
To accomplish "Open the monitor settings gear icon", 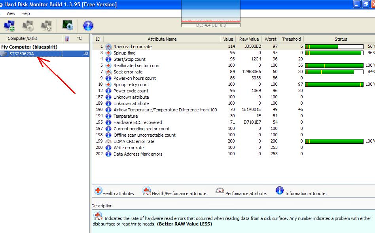I will click(x=68, y=26).
